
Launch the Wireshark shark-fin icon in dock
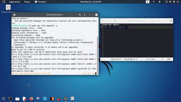pyautogui.click(x=45, y=99)
